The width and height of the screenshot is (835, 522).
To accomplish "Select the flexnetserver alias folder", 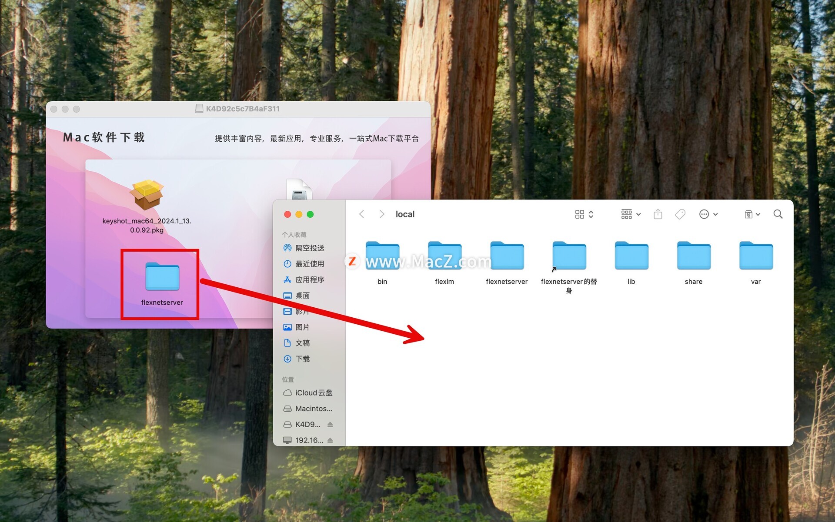I will pyautogui.click(x=569, y=256).
